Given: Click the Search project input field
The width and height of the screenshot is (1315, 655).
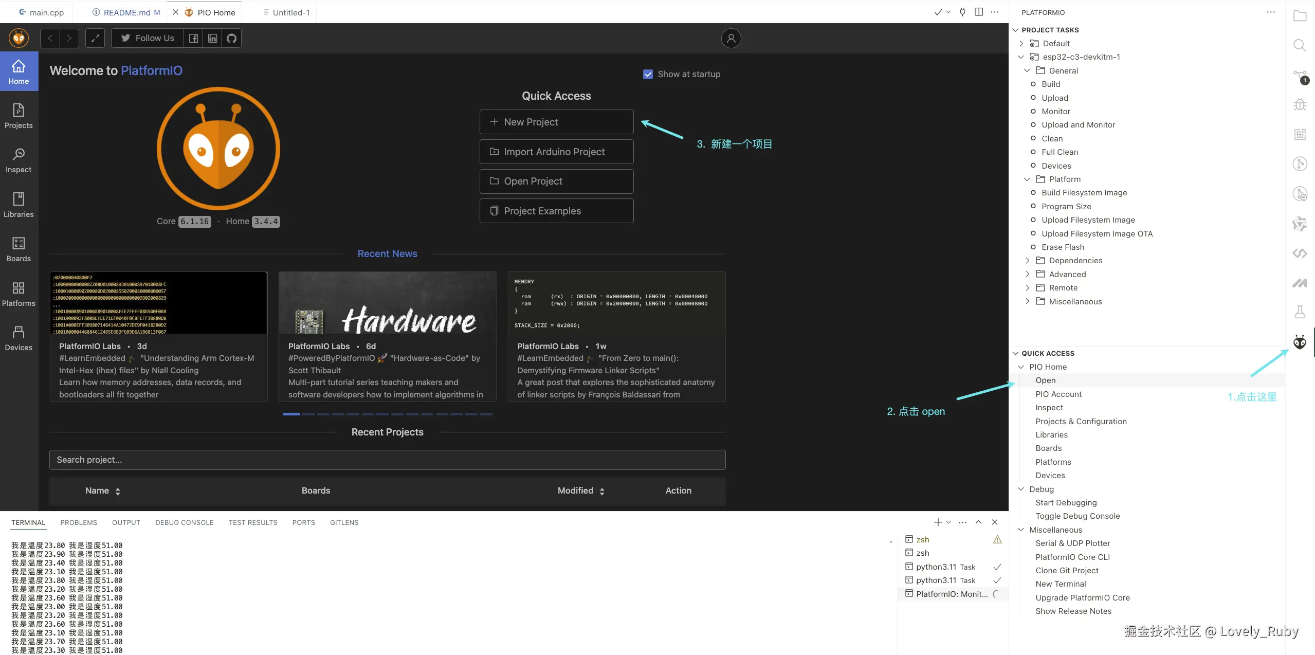Looking at the screenshot, I should tap(387, 460).
